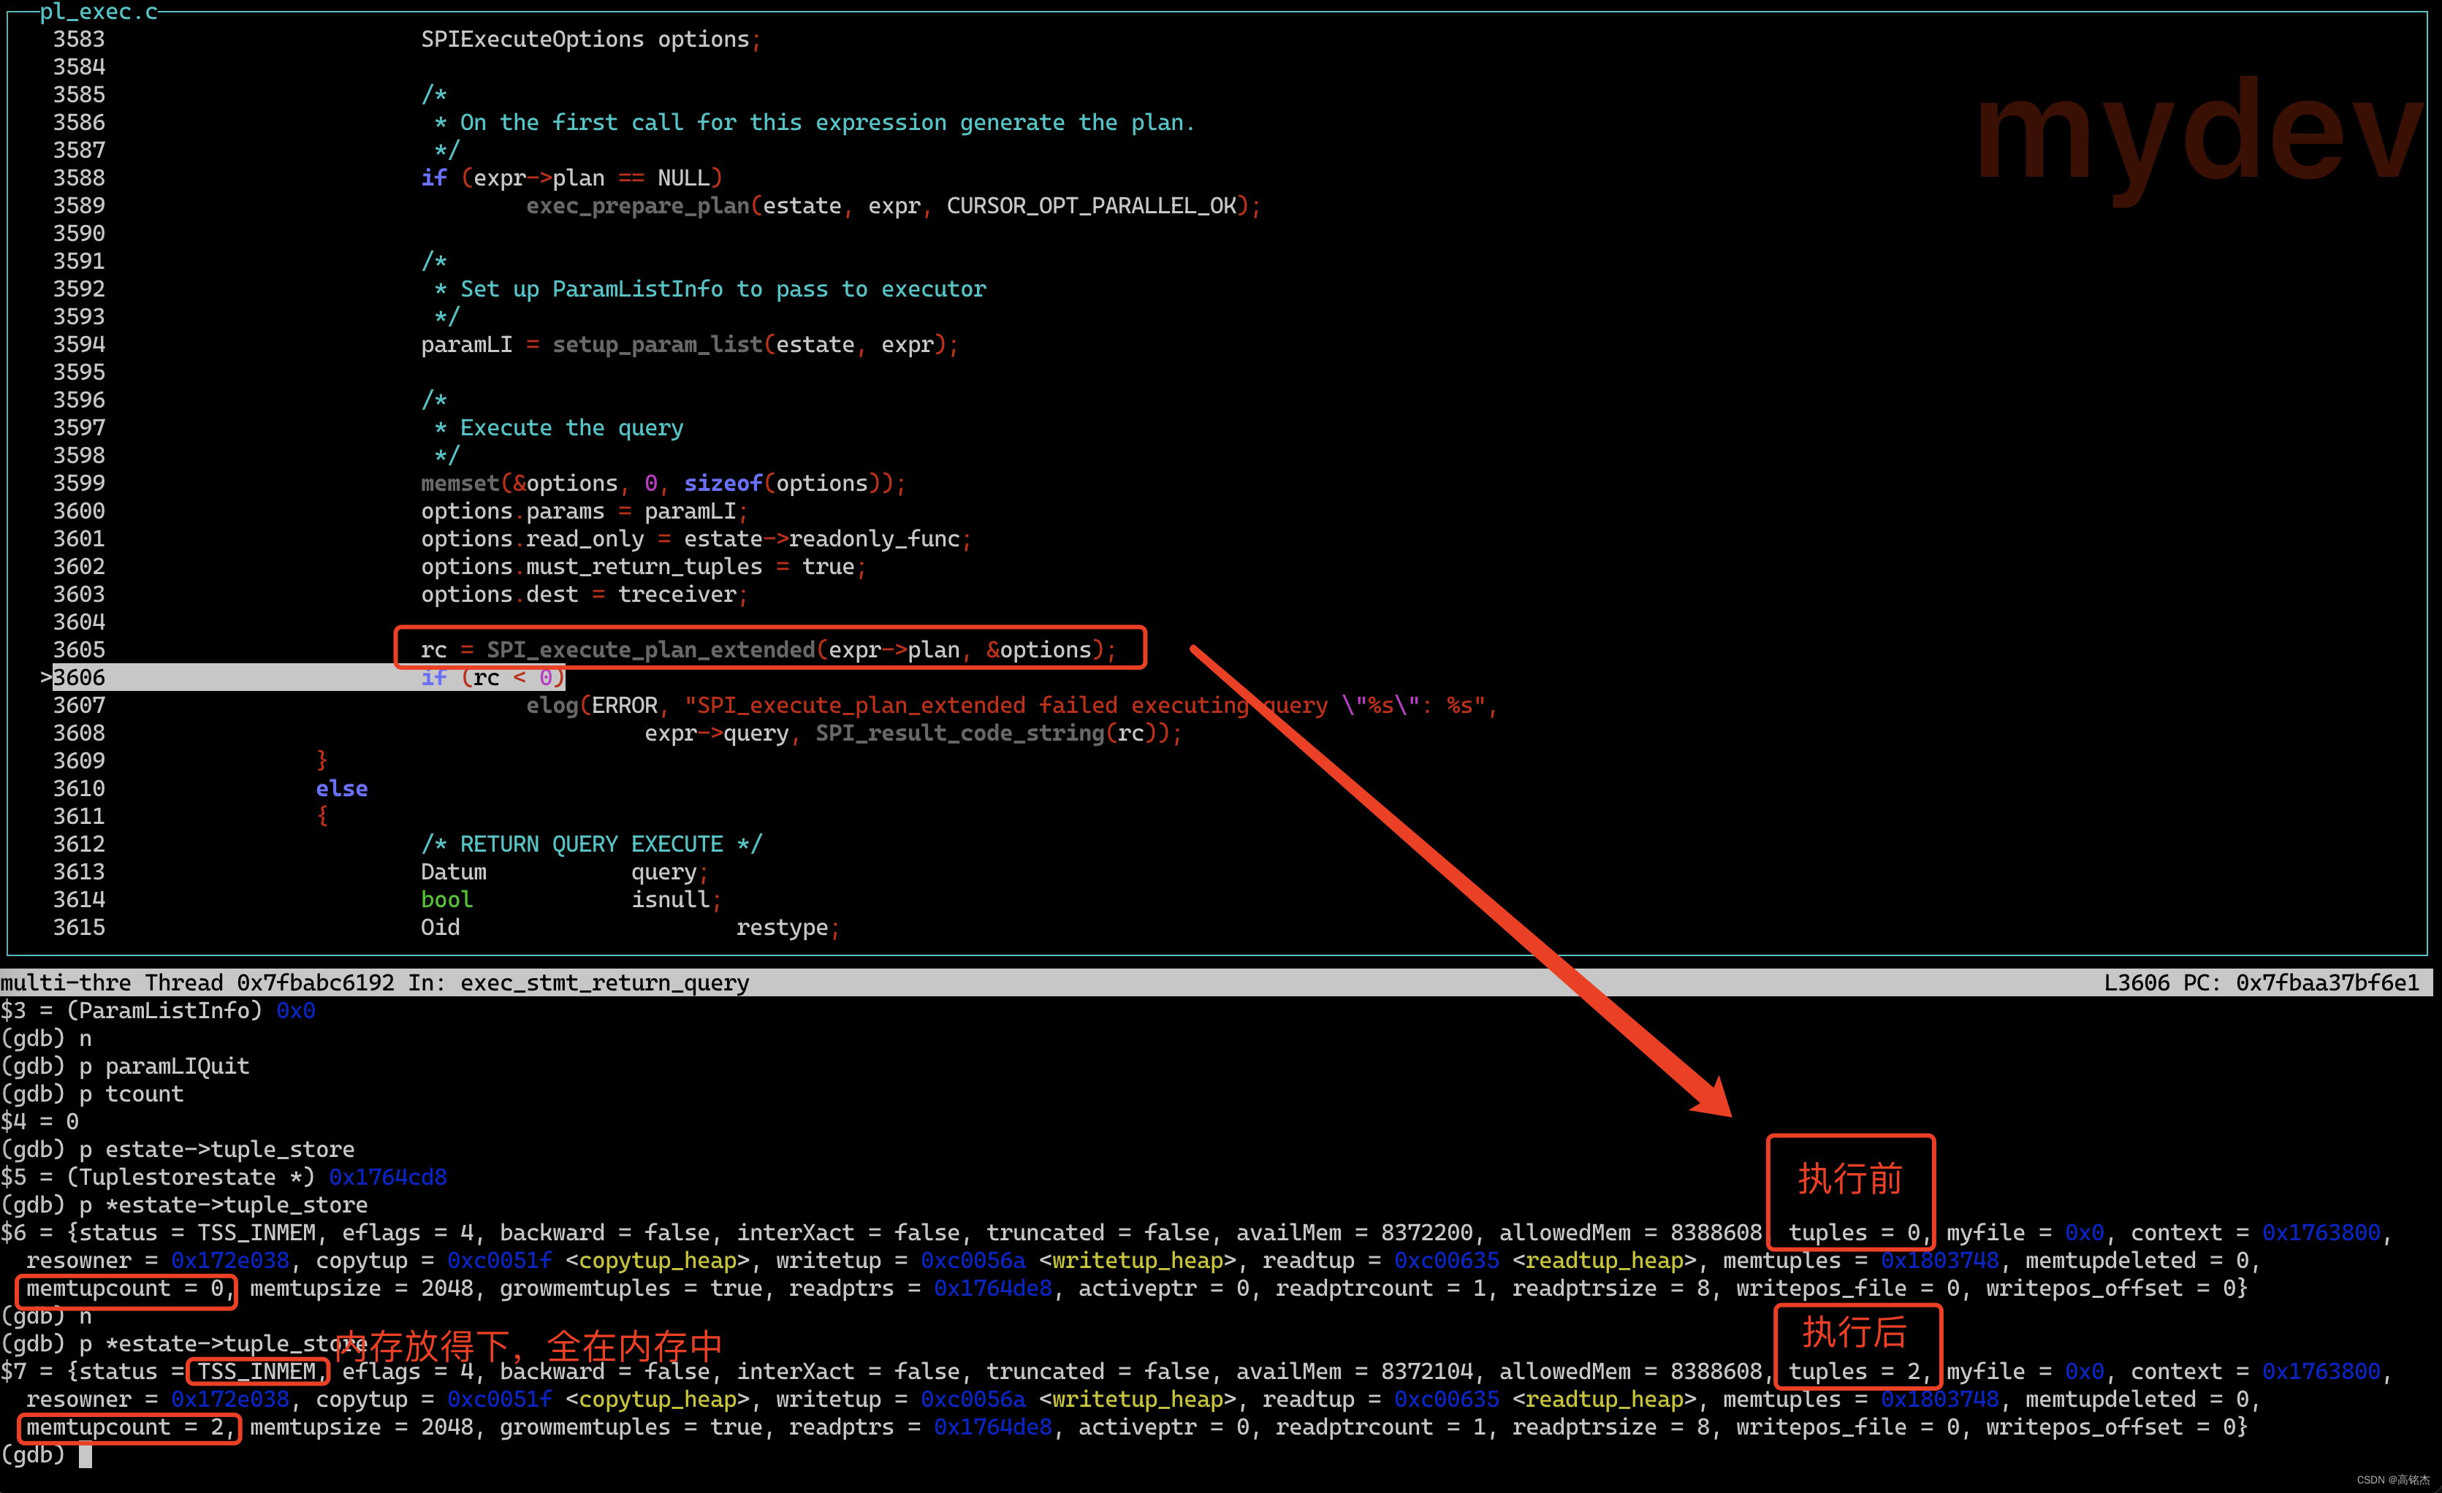Click the exec_prepare_plan call on line 3589
This screenshot has width=2442, height=1493.
(x=893, y=205)
